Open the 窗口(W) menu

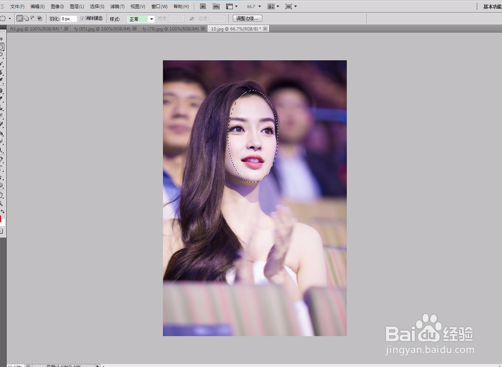pos(160,7)
